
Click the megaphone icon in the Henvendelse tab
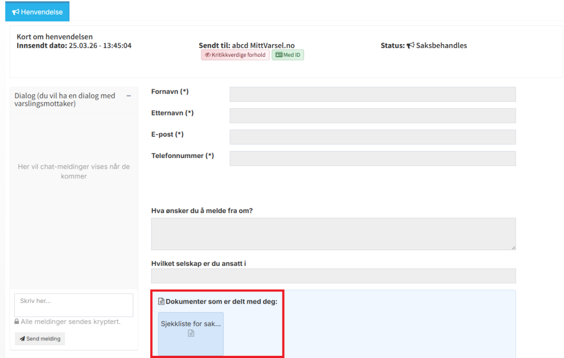point(16,12)
